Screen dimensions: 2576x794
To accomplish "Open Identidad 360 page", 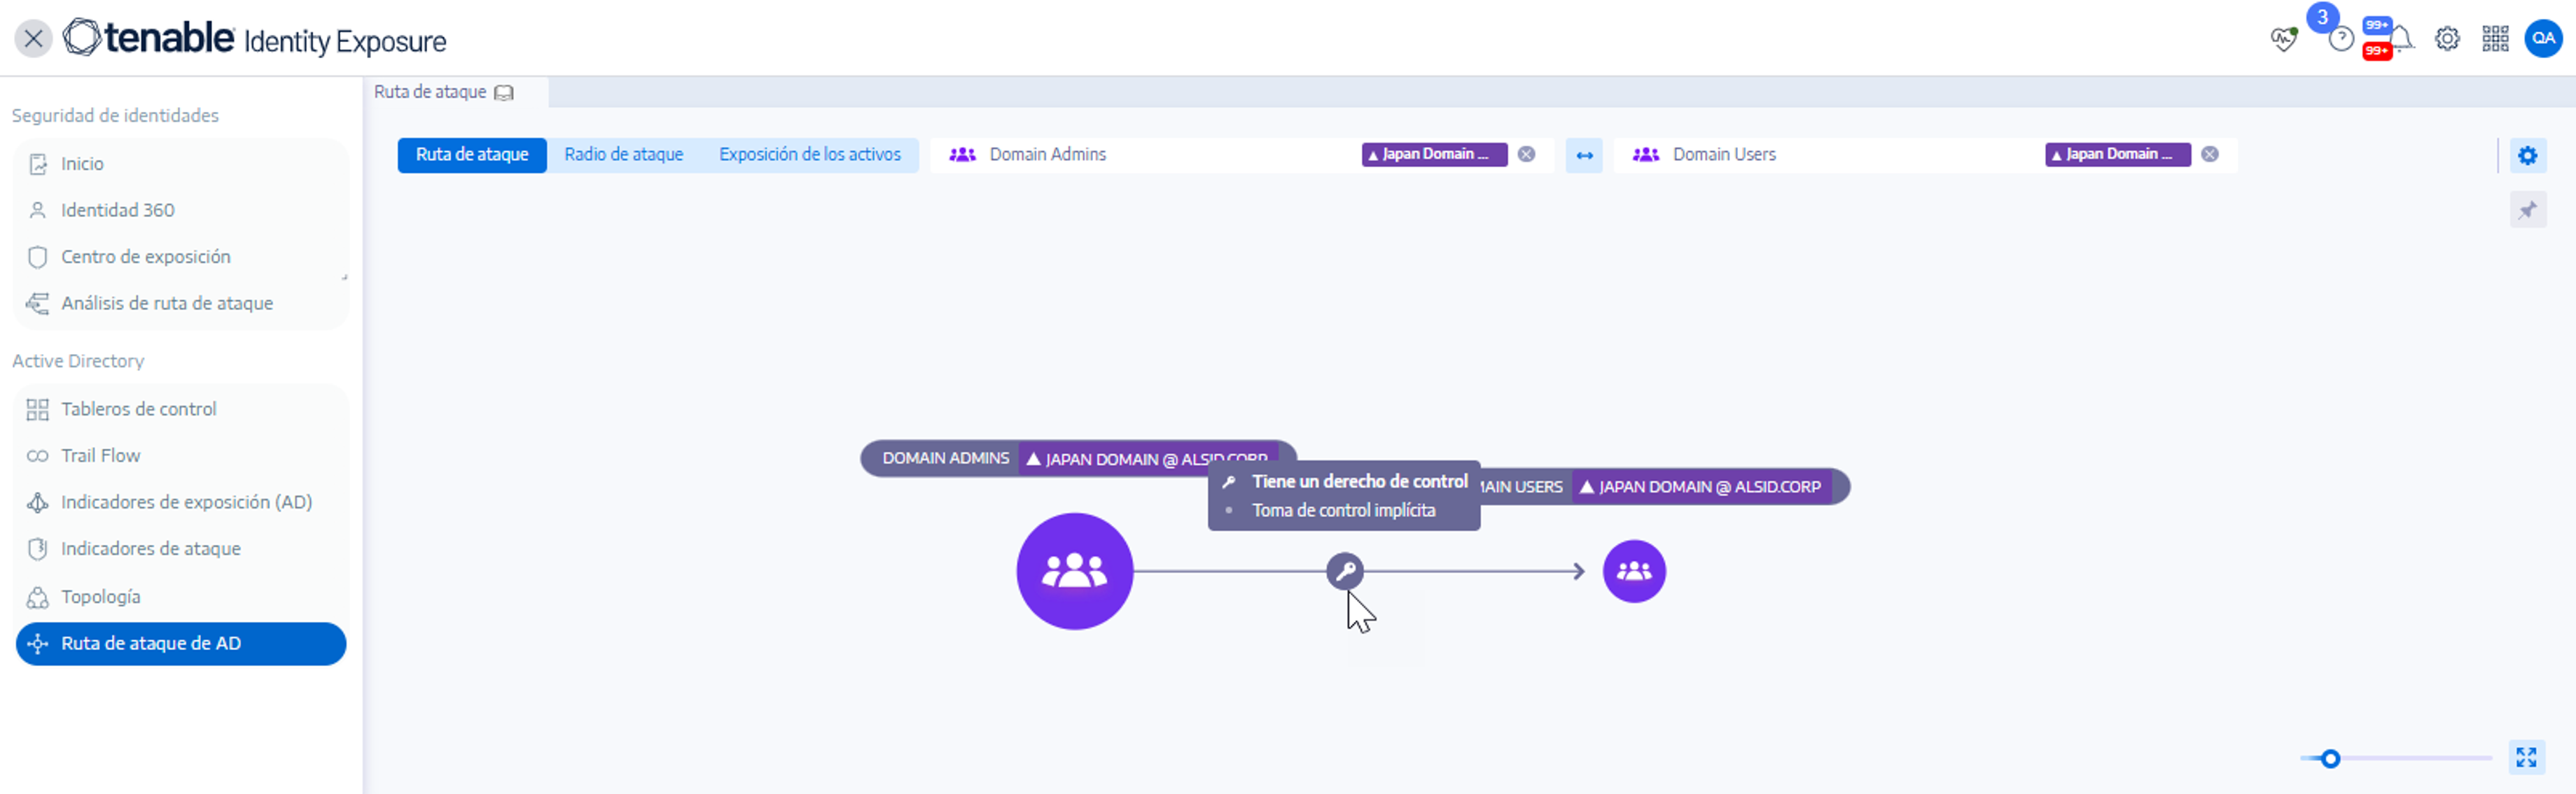I will (181, 210).
